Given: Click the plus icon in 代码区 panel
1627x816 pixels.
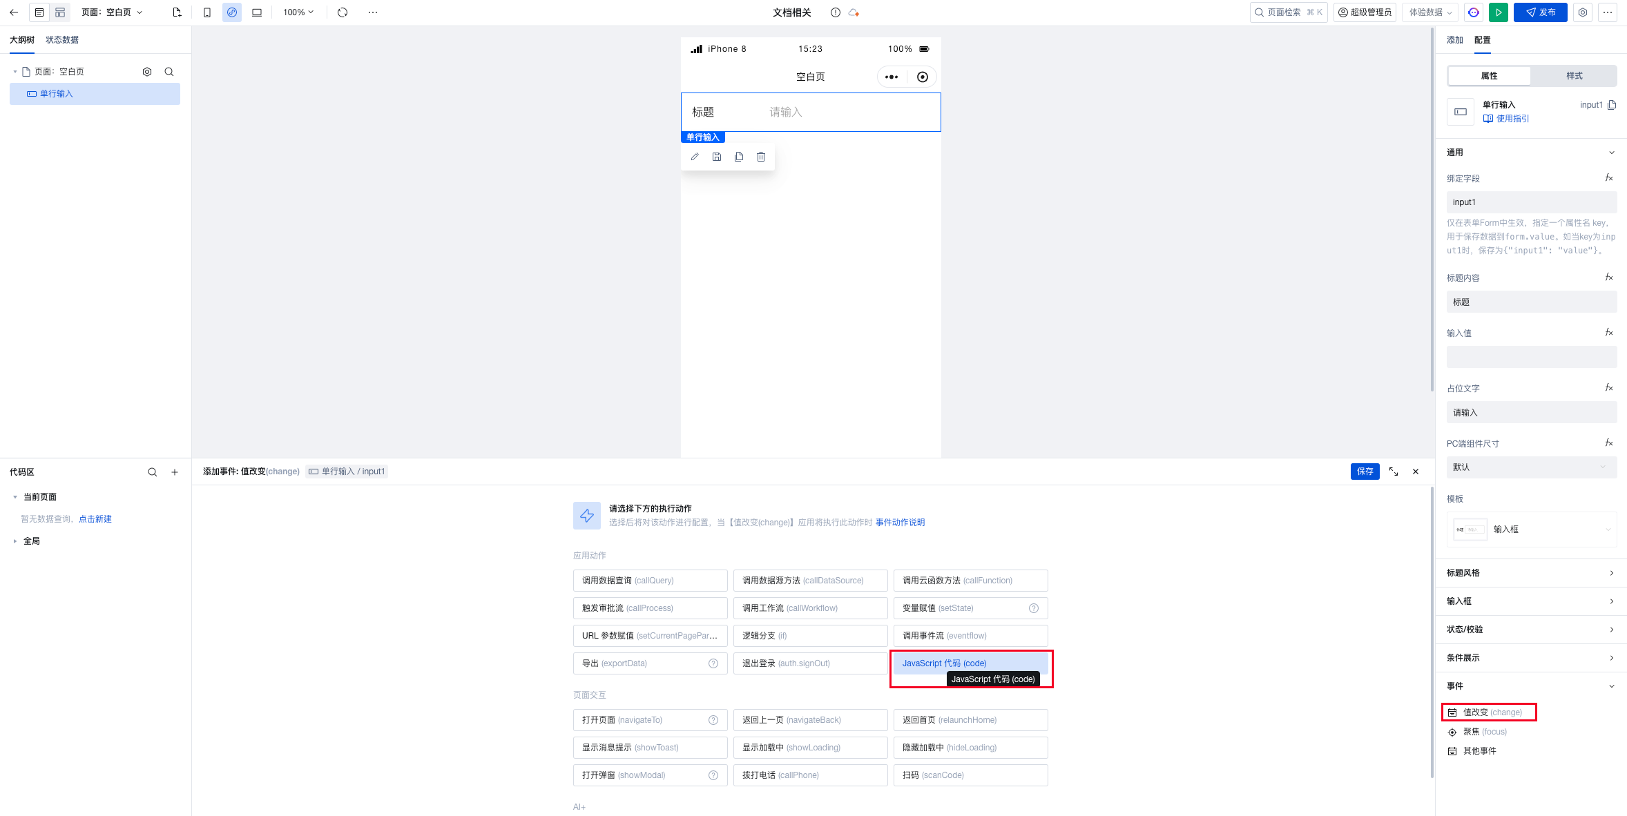Looking at the screenshot, I should click(x=175, y=472).
